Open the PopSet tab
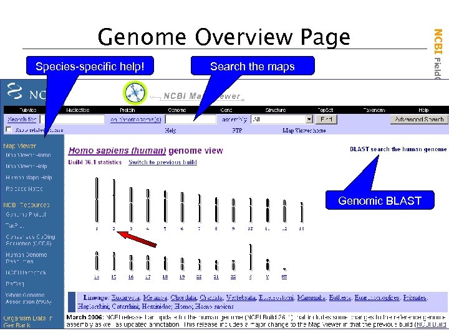449x336 pixels. point(326,110)
